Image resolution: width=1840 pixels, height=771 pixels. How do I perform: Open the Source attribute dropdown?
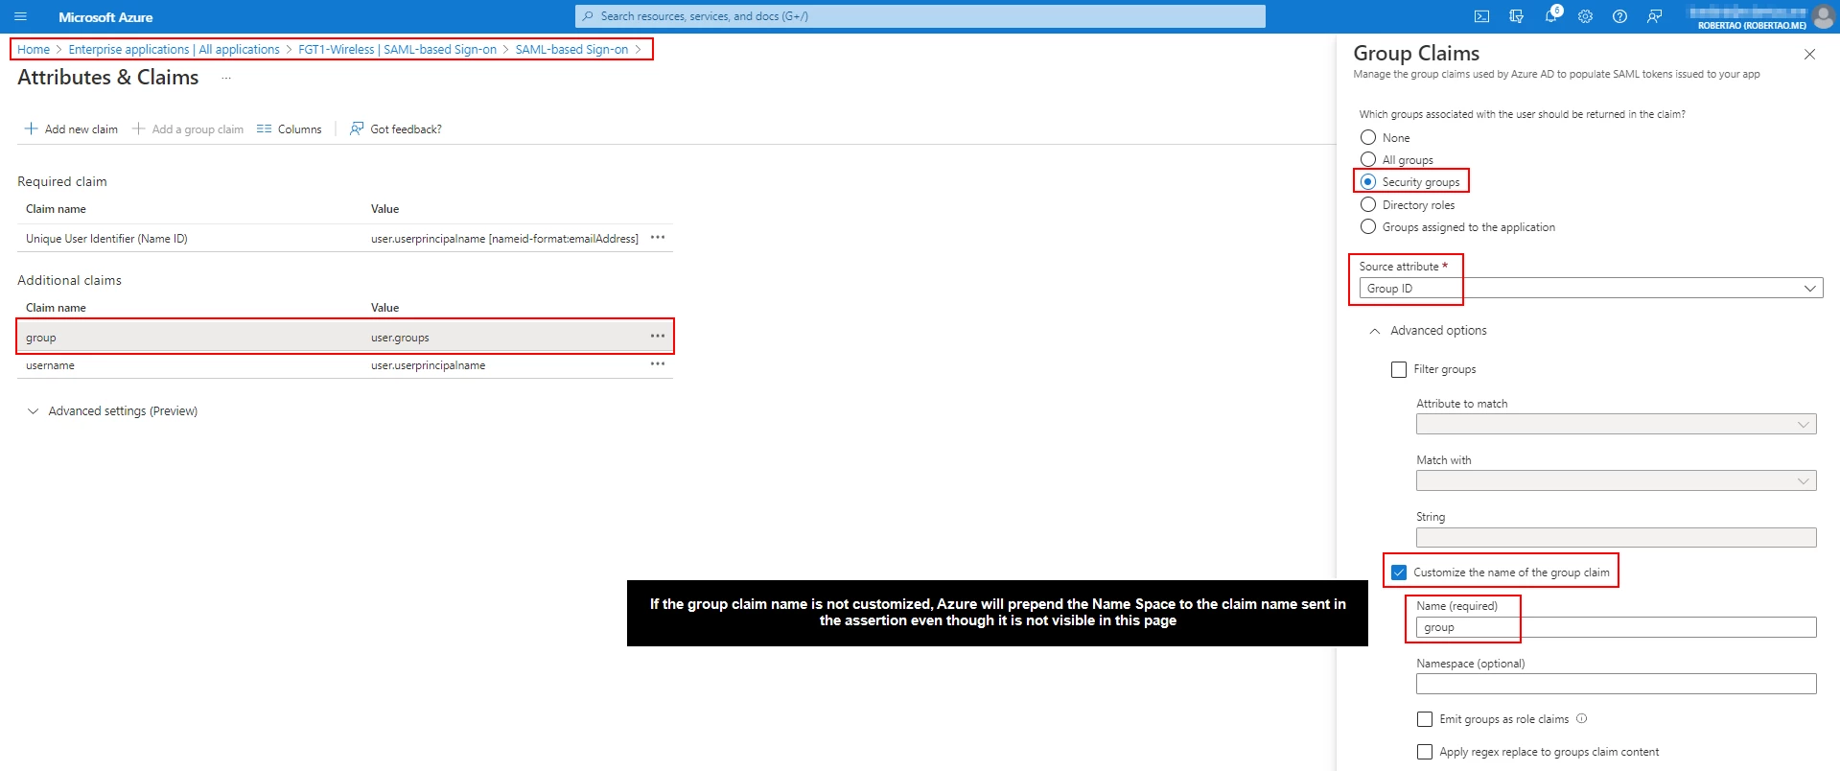[x=1591, y=288]
